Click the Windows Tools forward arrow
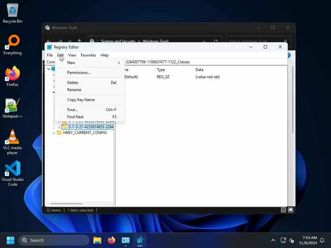Viewport: 331px width, 248px height. tap(60, 41)
